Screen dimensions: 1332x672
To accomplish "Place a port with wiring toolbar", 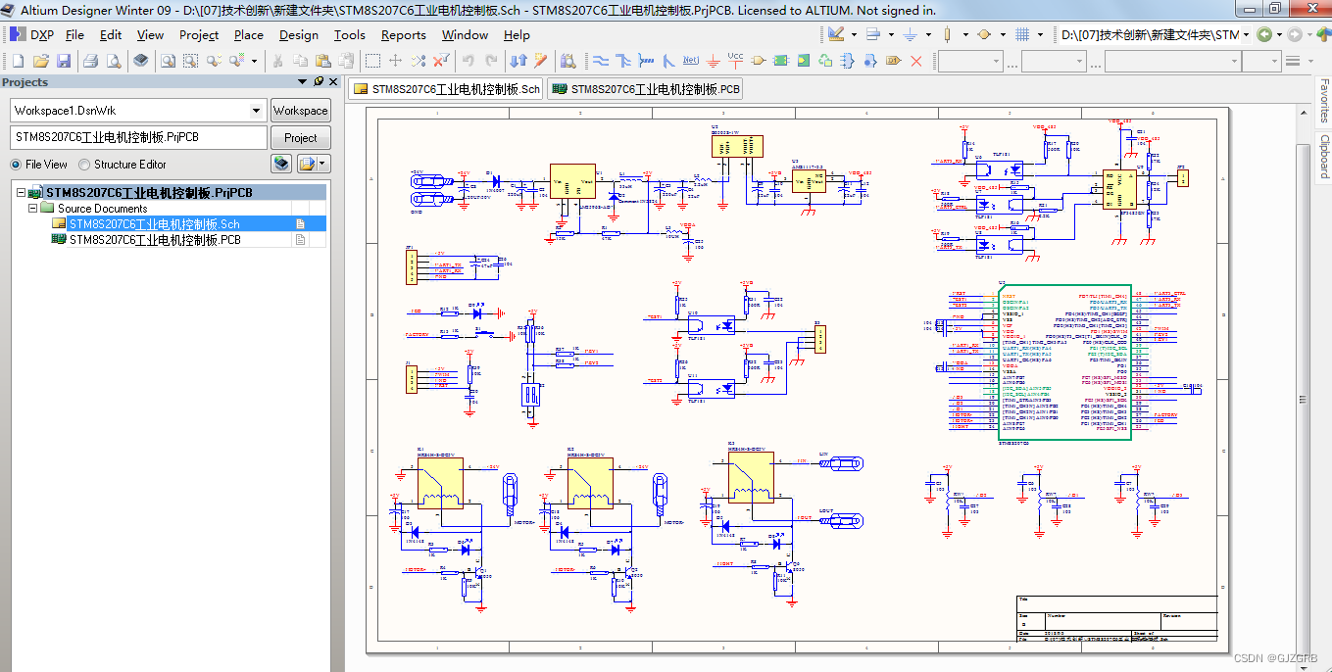I will pos(893,61).
